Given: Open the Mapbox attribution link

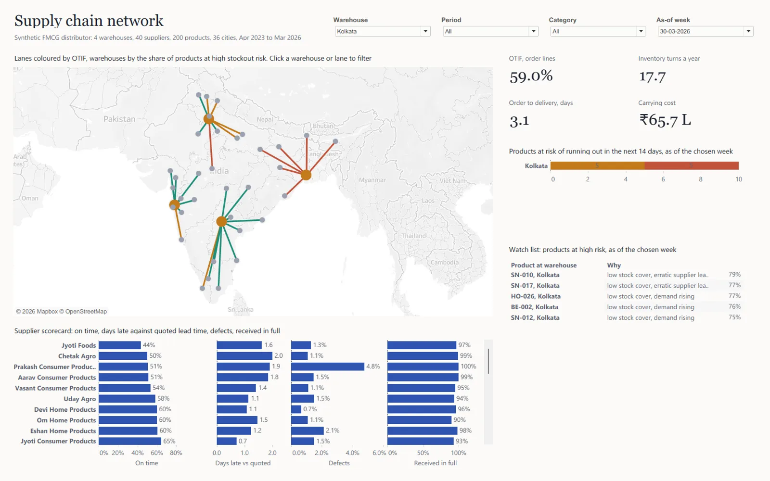Looking at the screenshot, I should coord(37,312).
